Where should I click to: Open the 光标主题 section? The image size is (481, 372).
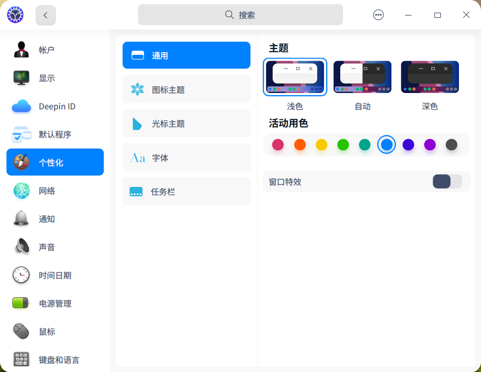(186, 123)
